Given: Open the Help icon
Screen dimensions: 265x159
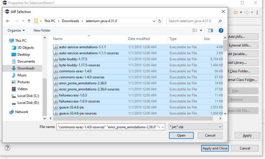Looking at the screenshot, I should pyautogui.click(x=221, y=30).
